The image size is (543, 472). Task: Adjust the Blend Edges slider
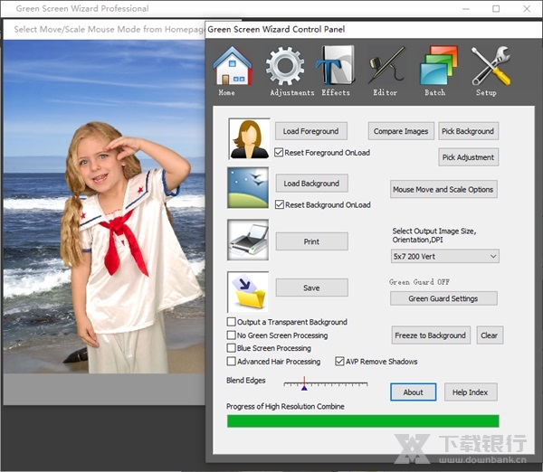(x=304, y=385)
